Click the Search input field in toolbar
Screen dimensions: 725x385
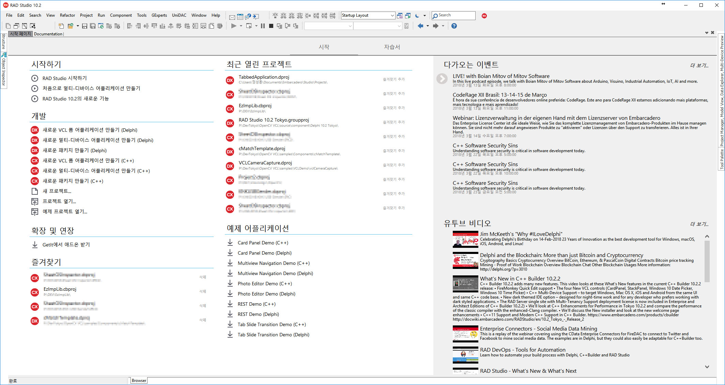(x=454, y=15)
